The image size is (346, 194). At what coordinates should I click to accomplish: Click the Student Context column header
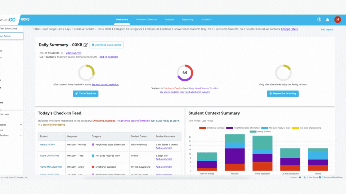point(141,137)
